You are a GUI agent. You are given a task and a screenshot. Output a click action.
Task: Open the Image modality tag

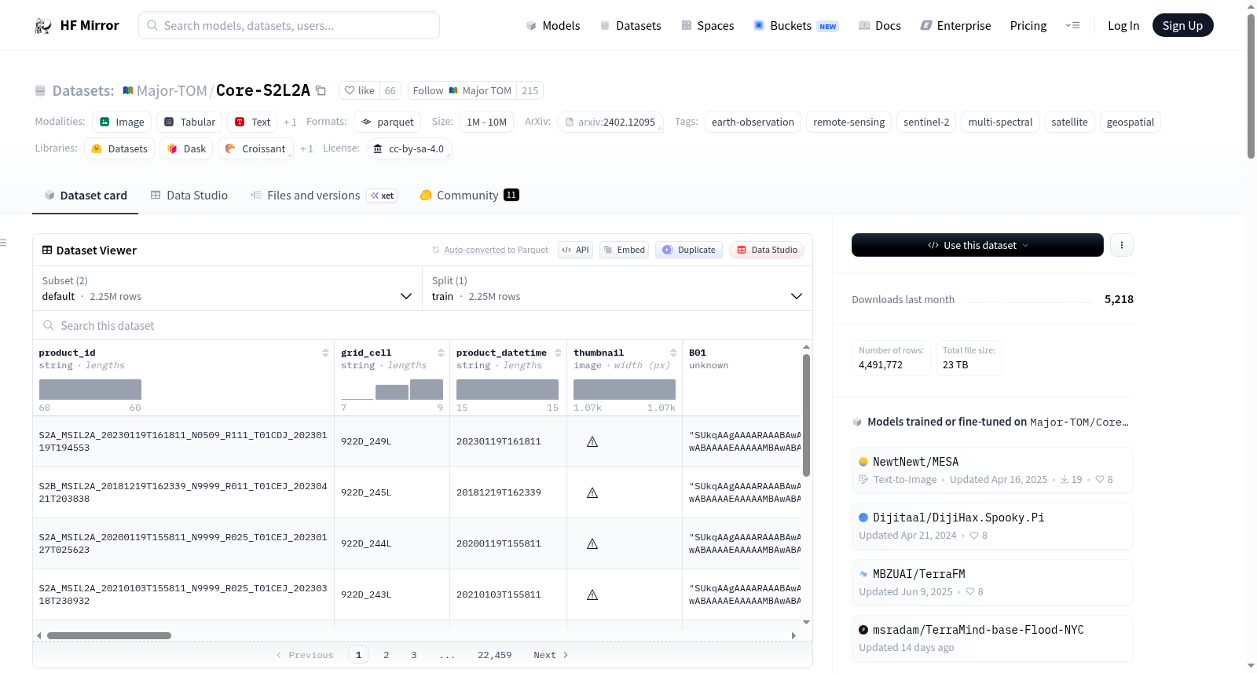[x=122, y=122]
